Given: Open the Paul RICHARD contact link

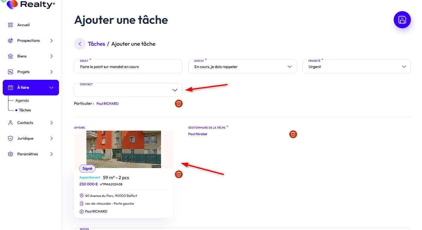Looking at the screenshot, I should [x=107, y=104].
